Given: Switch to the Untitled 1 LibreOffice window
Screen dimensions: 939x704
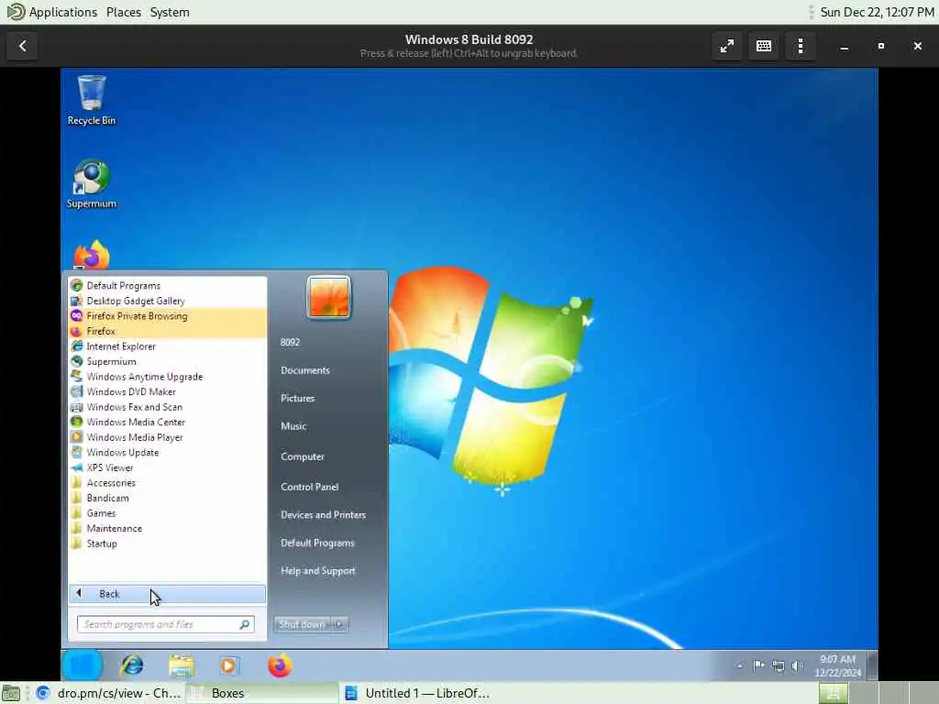Looking at the screenshot, I should (x=417, y=693).
